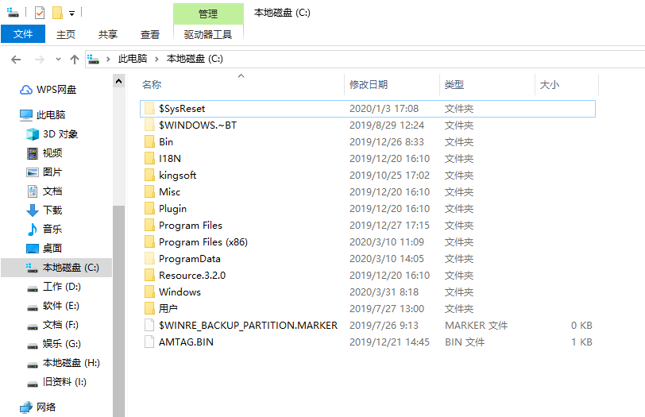Click the 网络 network icon in sidebar

(26, 407)
